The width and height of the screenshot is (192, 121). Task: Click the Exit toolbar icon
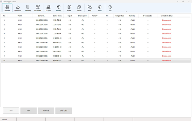tap(110, 8)
